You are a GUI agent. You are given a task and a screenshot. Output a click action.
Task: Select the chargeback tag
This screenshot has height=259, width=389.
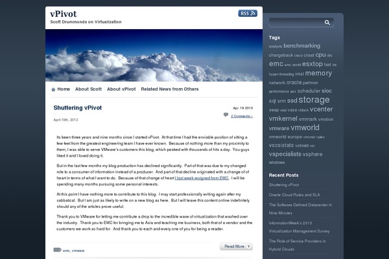pos(281,56)
